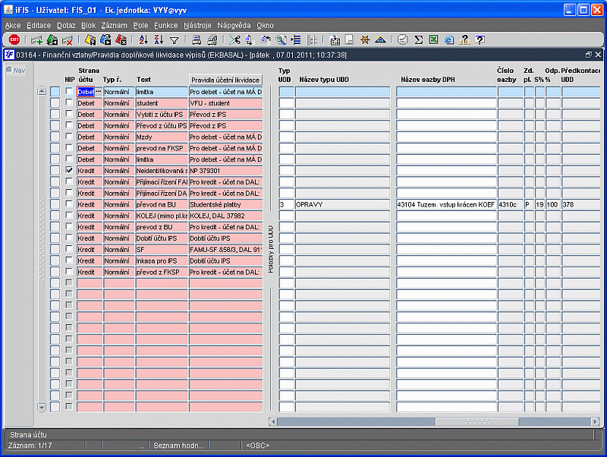Image resolution: width=607 pixels, height=457 pixels.
Task: Click the horizontal scrollbar right arrow
Action: click(x=596, y=421)
